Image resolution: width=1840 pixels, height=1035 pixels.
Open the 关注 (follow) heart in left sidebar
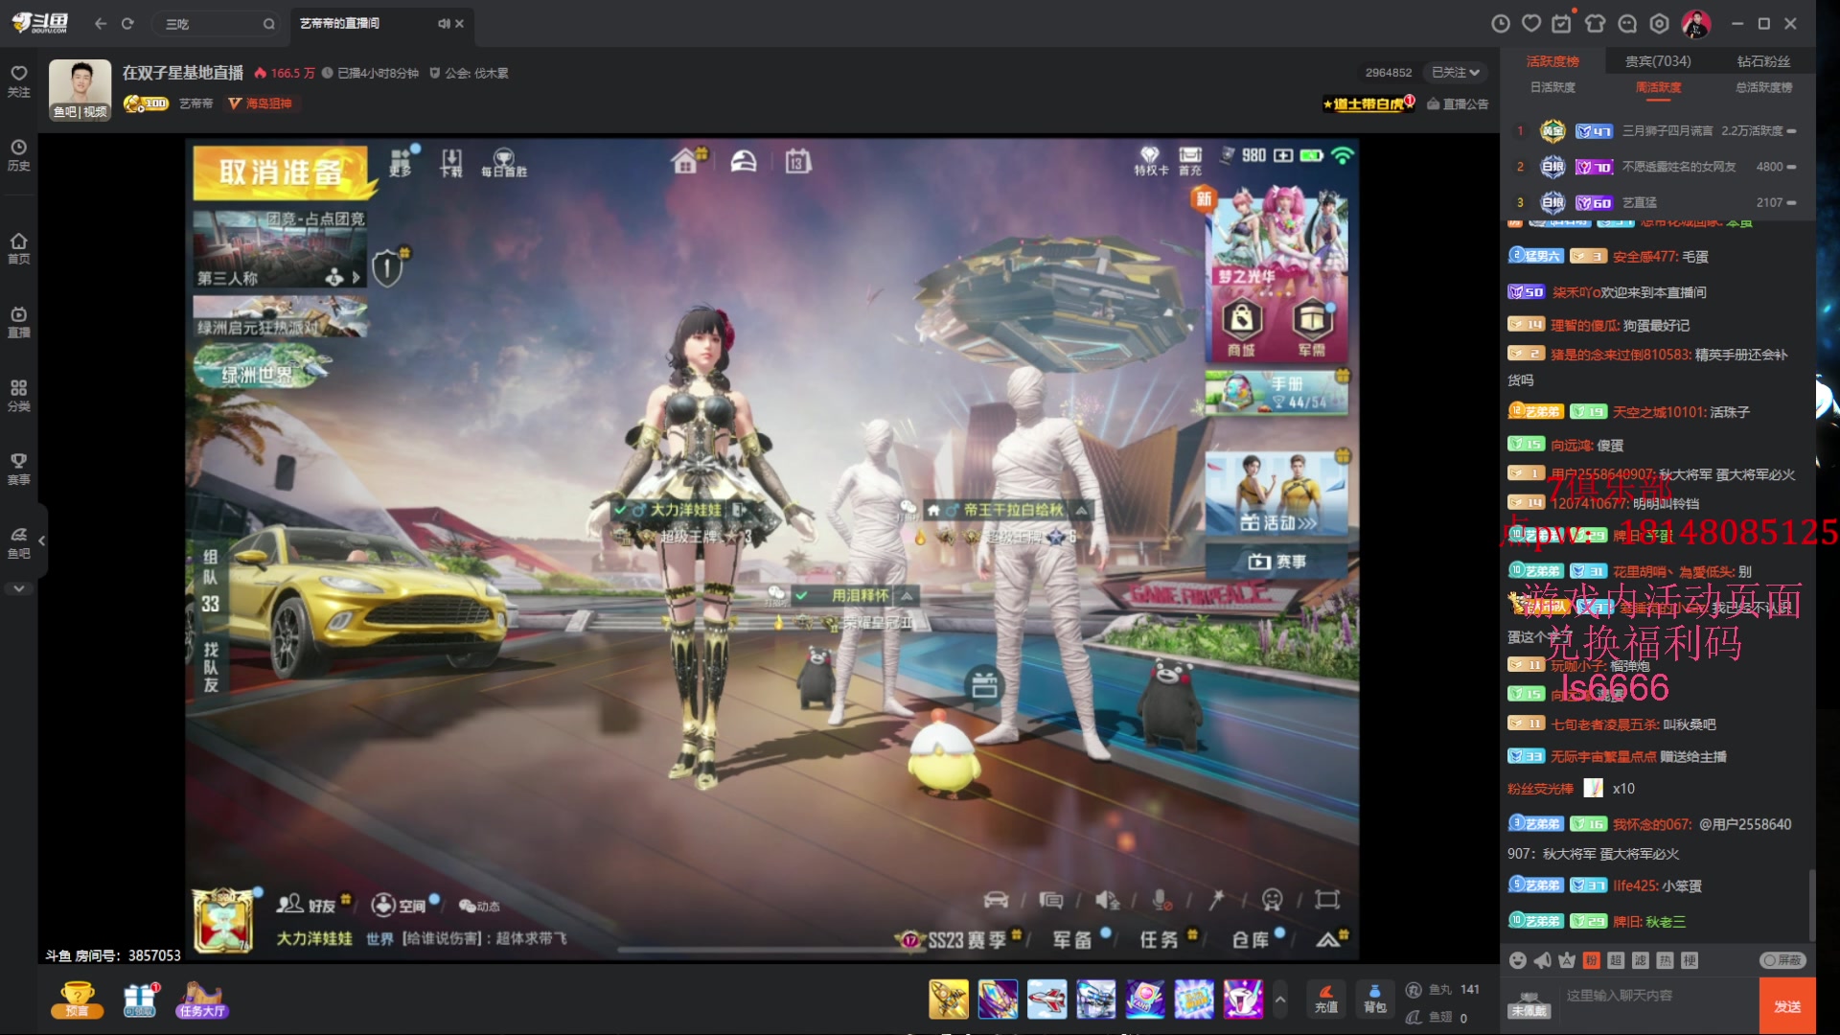point(18,80)
